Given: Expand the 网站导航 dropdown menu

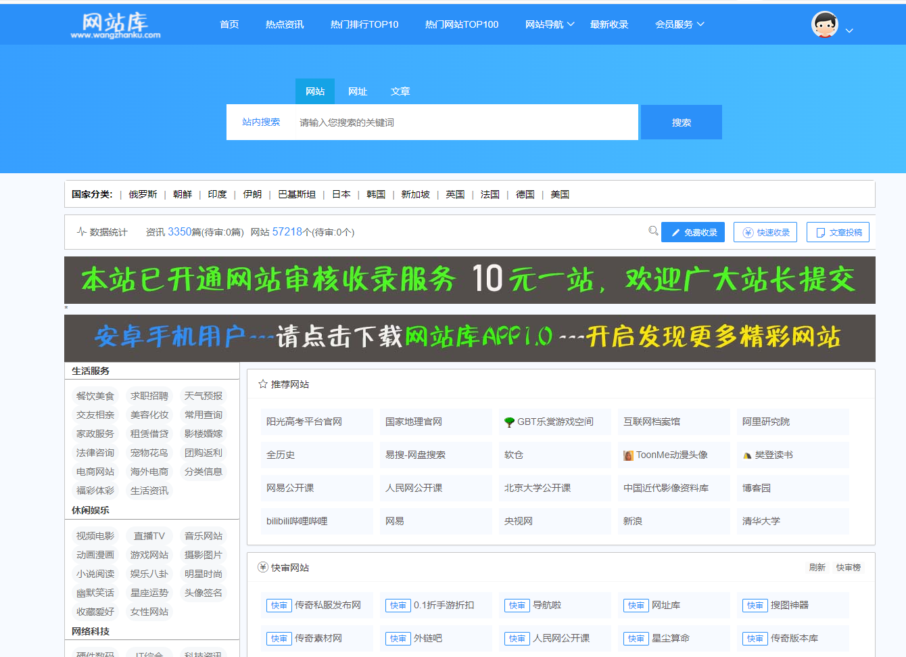Looking at the screenshot, I should (550, 24).
